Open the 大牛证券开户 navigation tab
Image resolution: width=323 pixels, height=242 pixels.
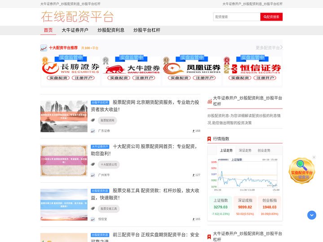75,30
